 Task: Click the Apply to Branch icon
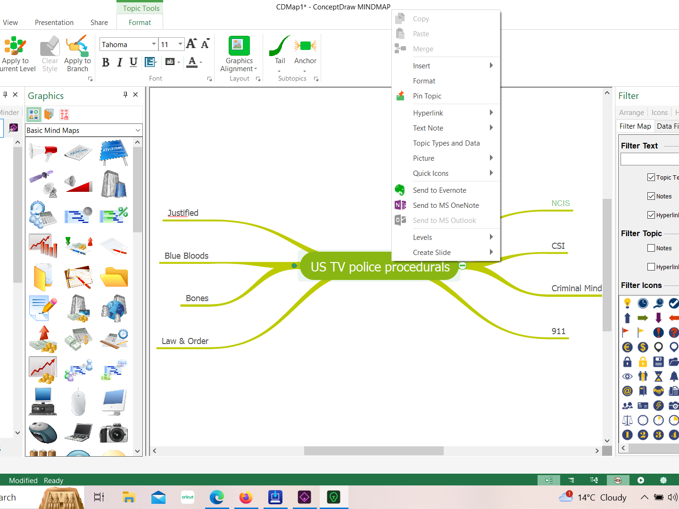click(x=77, y=52)
